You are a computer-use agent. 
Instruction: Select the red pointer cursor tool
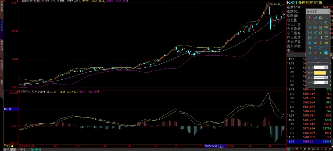pyautogui.click(x=310, y=18)
